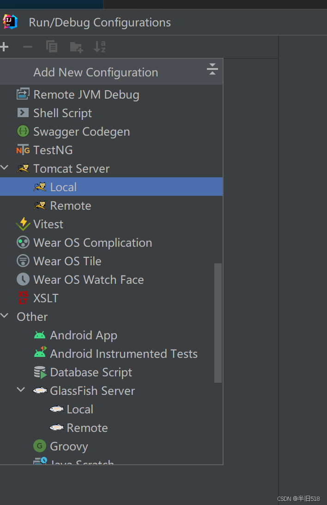Collapse the Other group chevron
Image resolution: width=327 pixels, height=505 pixels.
(4, 316)
